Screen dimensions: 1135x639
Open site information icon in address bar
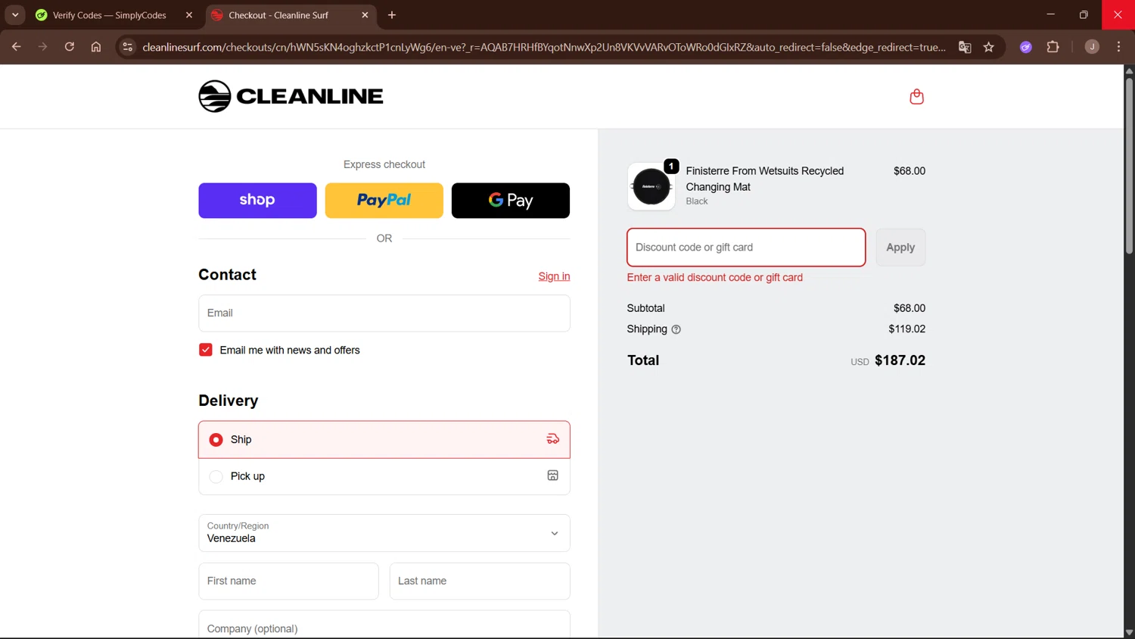pos(128,47)
